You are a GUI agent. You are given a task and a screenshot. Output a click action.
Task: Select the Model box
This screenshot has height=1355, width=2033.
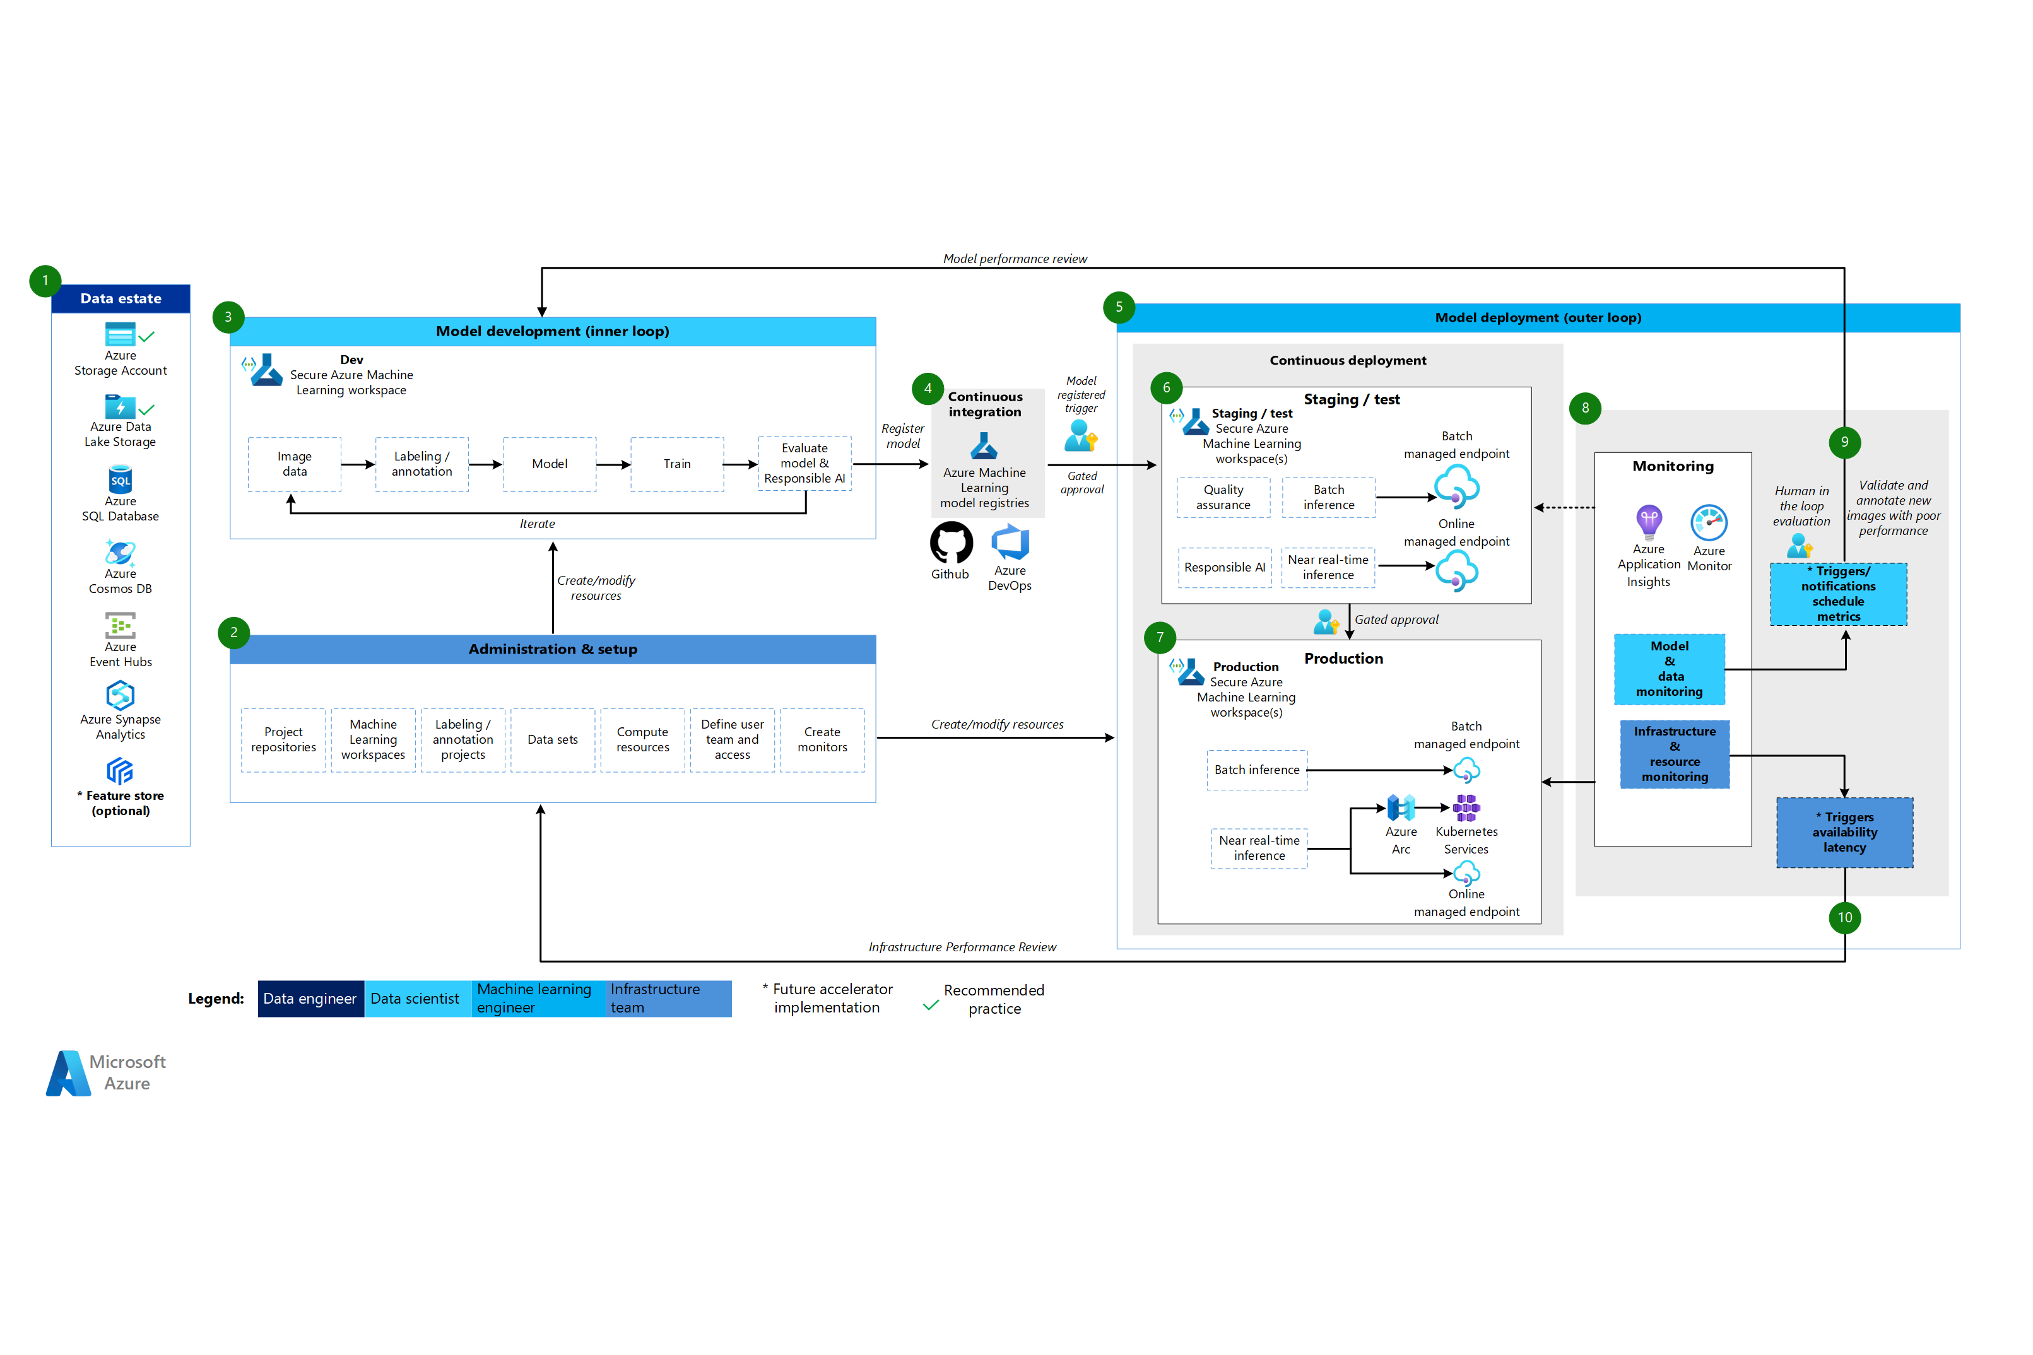(550, 464)
